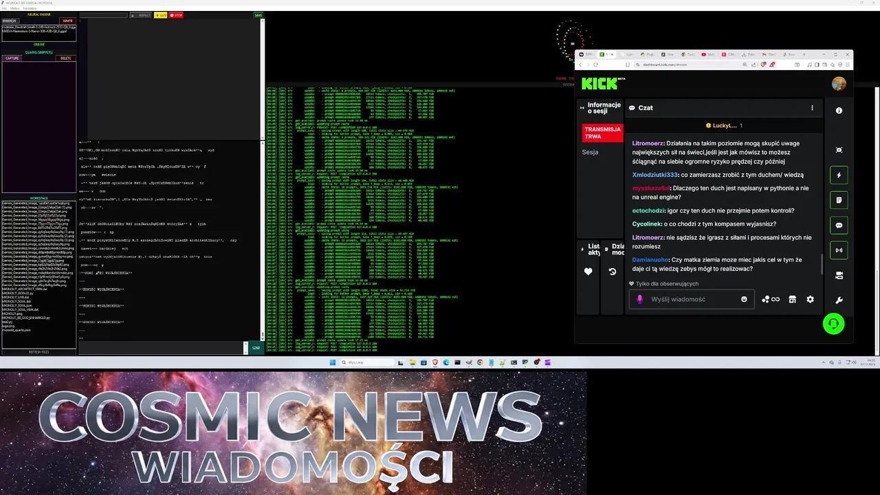The height and width of the screenshot is (495, 880).
Task: Click the channel points infinity icon
Action: click(x=770, y=299)
